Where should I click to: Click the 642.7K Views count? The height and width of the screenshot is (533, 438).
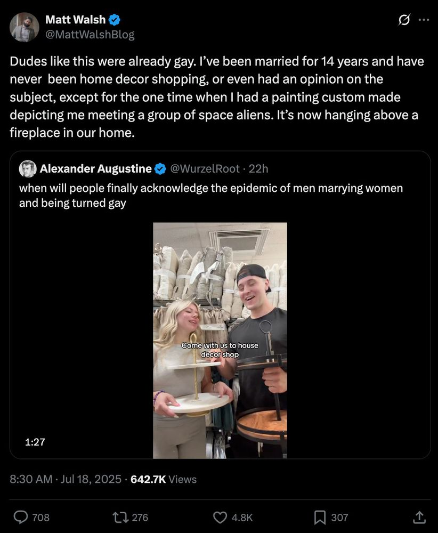pyautogui.click(x=163, y=479)
